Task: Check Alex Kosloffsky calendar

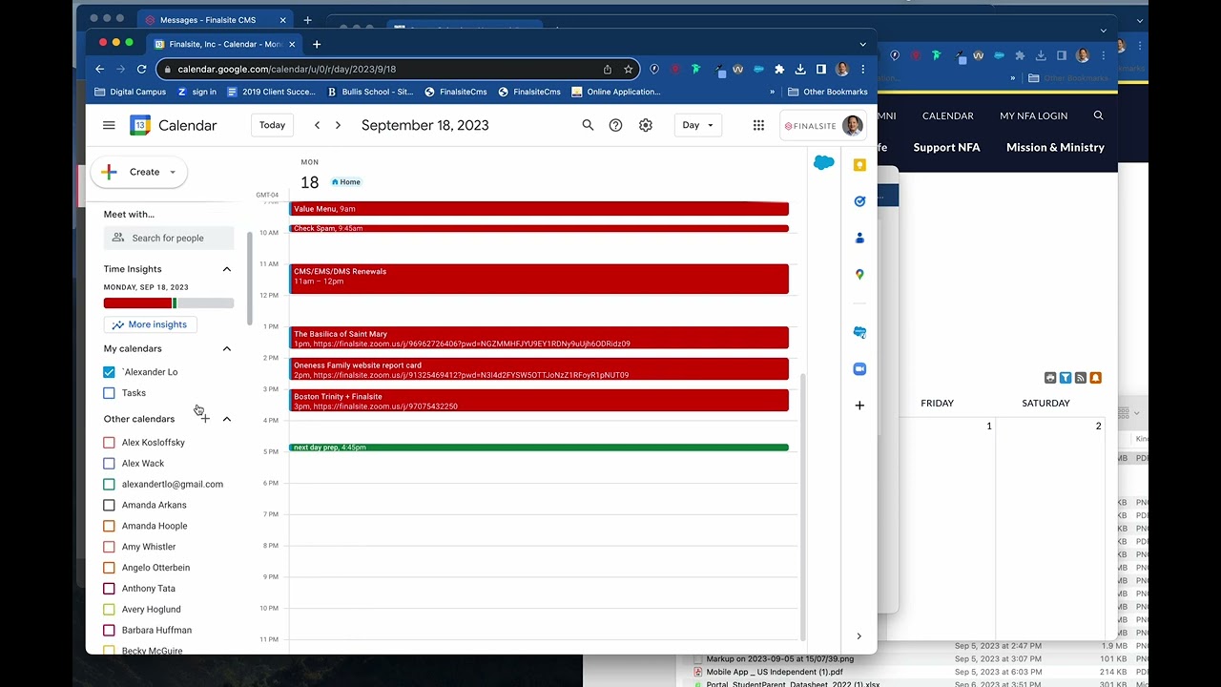Action: (109, 443)
